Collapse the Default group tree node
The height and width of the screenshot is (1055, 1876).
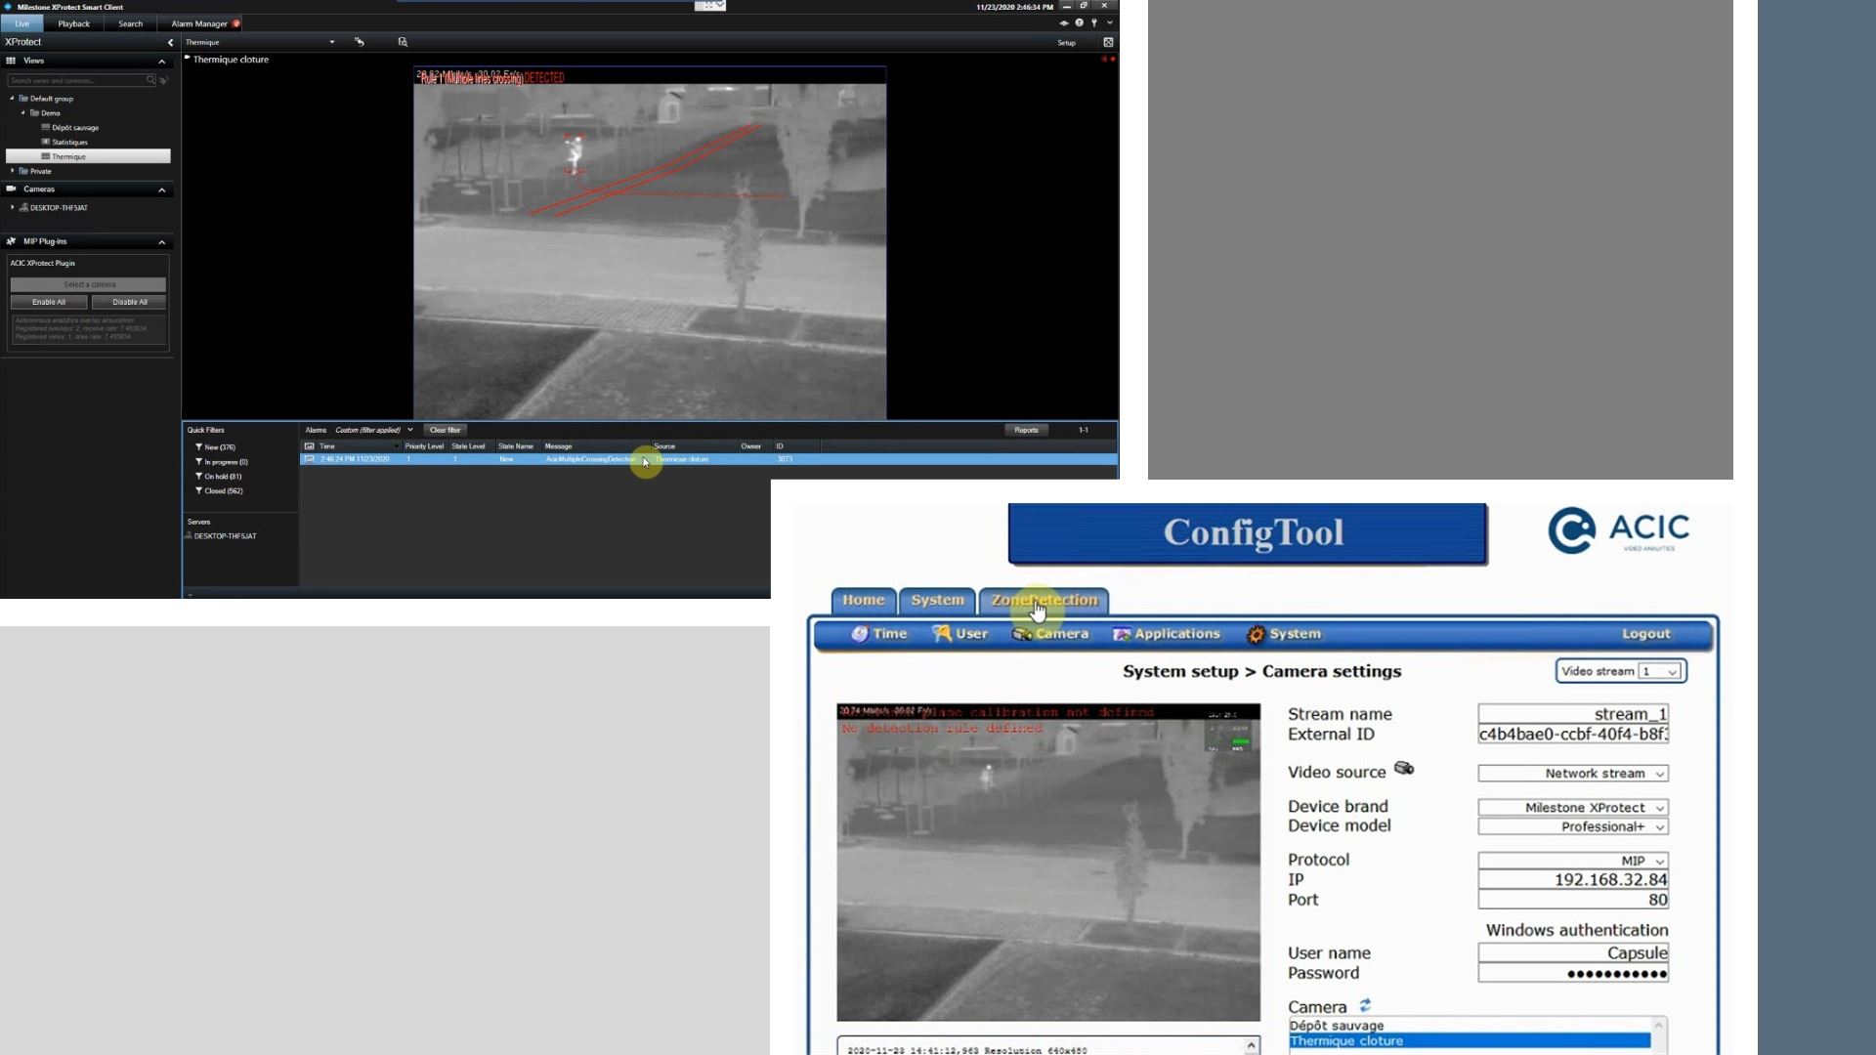12,98
